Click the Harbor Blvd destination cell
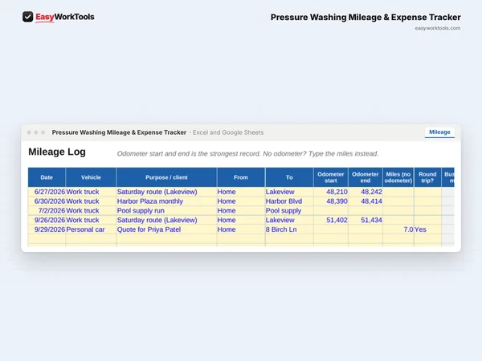Image resolution: width=482 pixels, height=361 pixels. coord(289,201)
